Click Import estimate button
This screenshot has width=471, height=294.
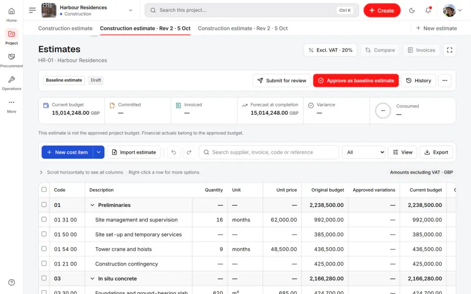click(x=133, y=152)
